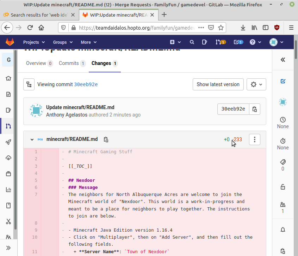
Task: Open the Wiki book icon in left sidebar
Action: pos(8,206)
